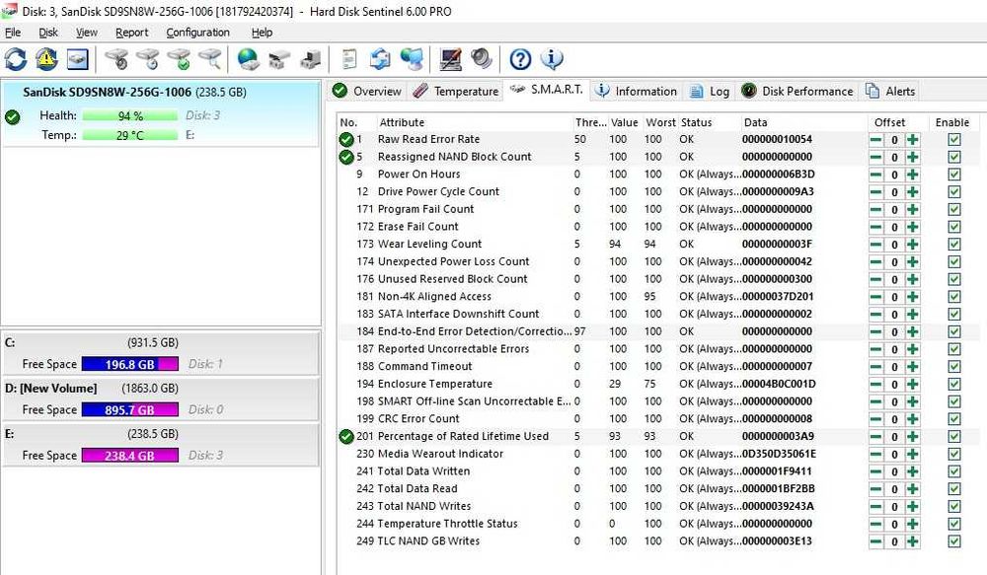Toggle Enable checkbox for Reported Uncorrectable Errors

(x=954, y=349)
